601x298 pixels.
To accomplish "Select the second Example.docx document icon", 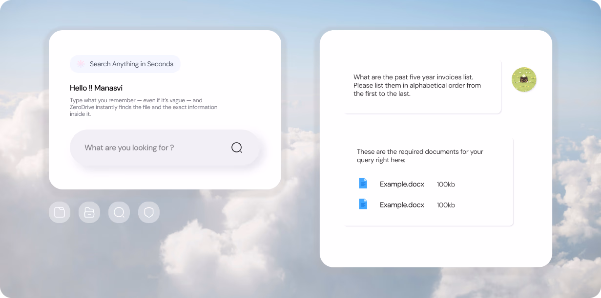I will pyautogui.click(x=363, y=204).
